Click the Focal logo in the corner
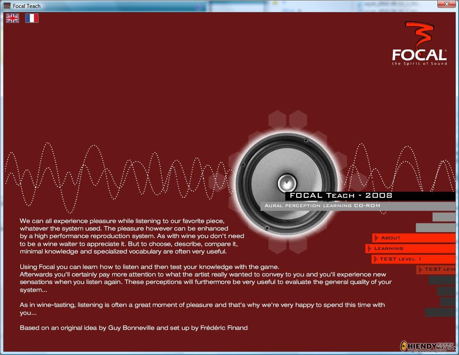The width and height of the screenshot is (459, 355). [419, 43]
